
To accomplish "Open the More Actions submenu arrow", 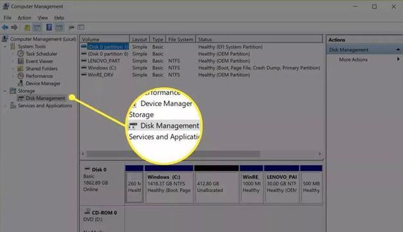I will tap(398, 59).
